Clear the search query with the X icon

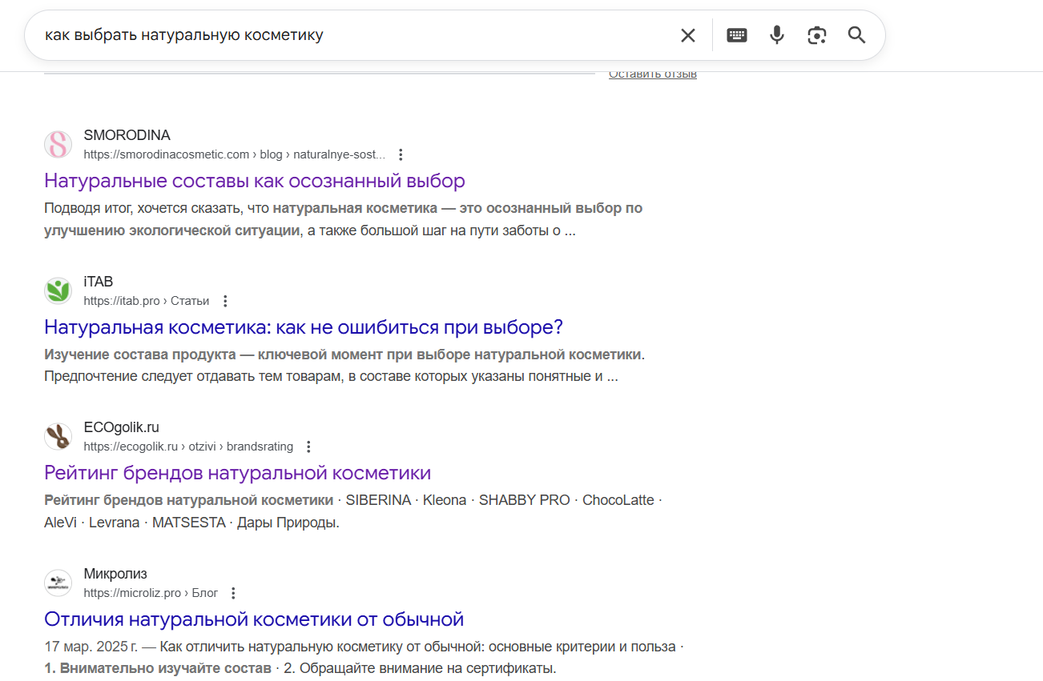click(x=687, y=35)
